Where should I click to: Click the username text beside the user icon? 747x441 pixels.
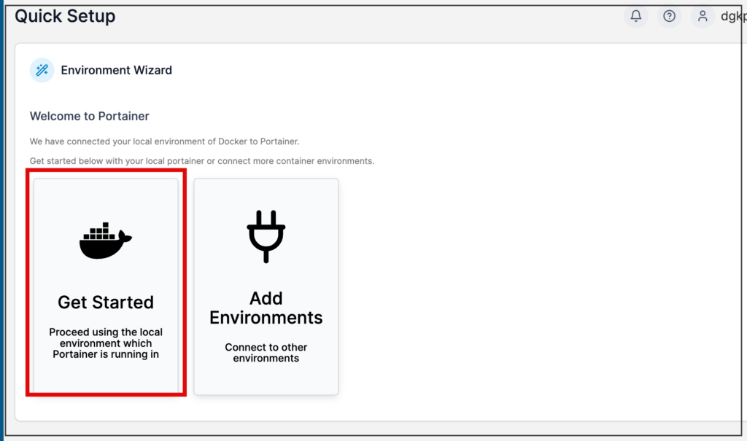pos(732,16)
